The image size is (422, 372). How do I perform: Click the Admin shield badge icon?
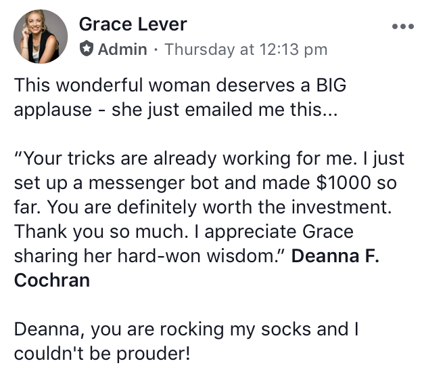[x=86, y=49]
